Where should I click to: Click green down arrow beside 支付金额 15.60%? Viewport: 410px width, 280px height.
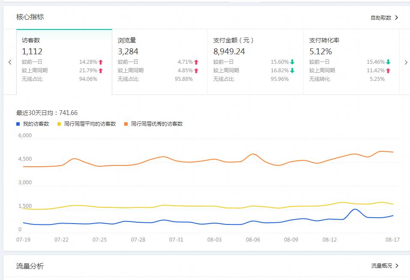[x=292, y=62]
